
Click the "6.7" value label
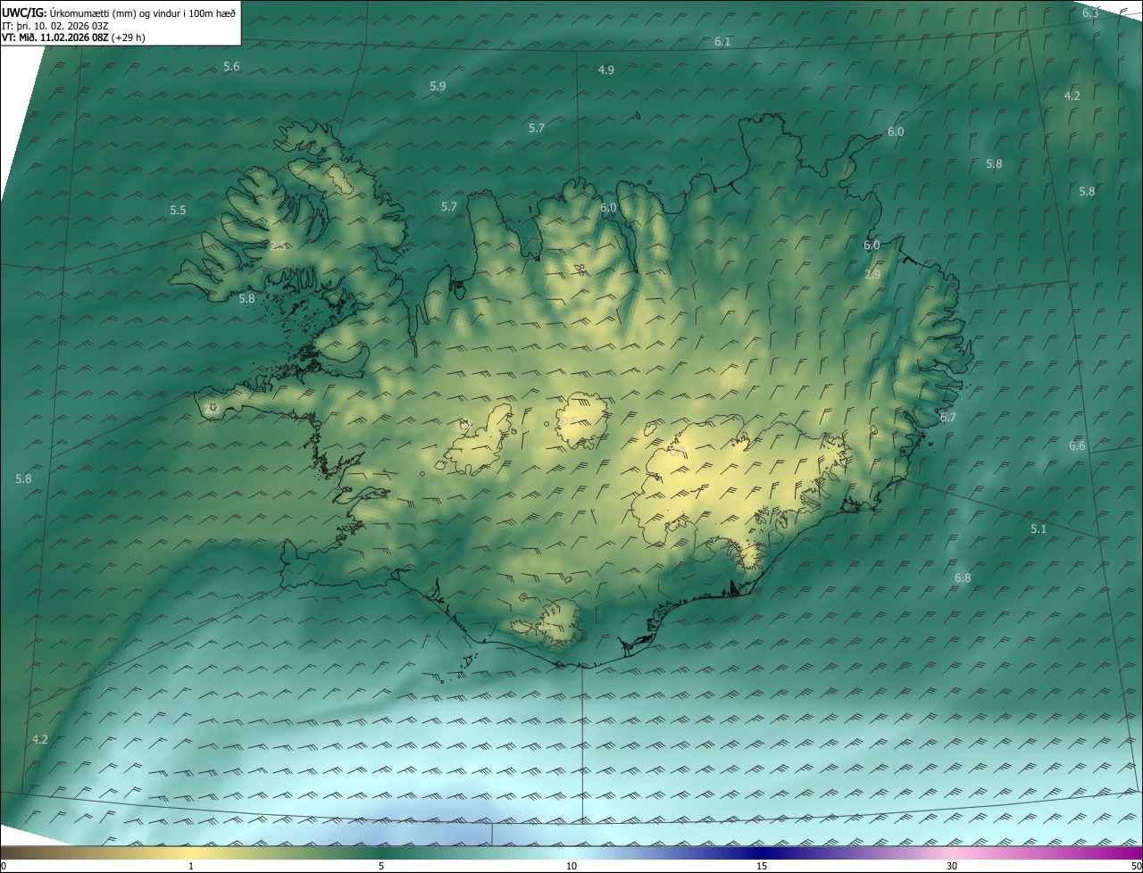947,417
